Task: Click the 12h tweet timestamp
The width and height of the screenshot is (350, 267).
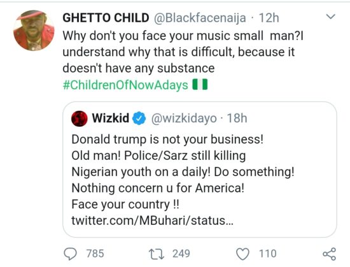Action: pos(269,18)
